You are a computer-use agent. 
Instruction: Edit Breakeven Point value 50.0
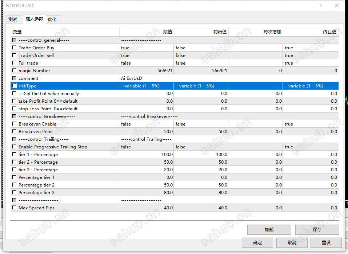(x=146, y=132)
